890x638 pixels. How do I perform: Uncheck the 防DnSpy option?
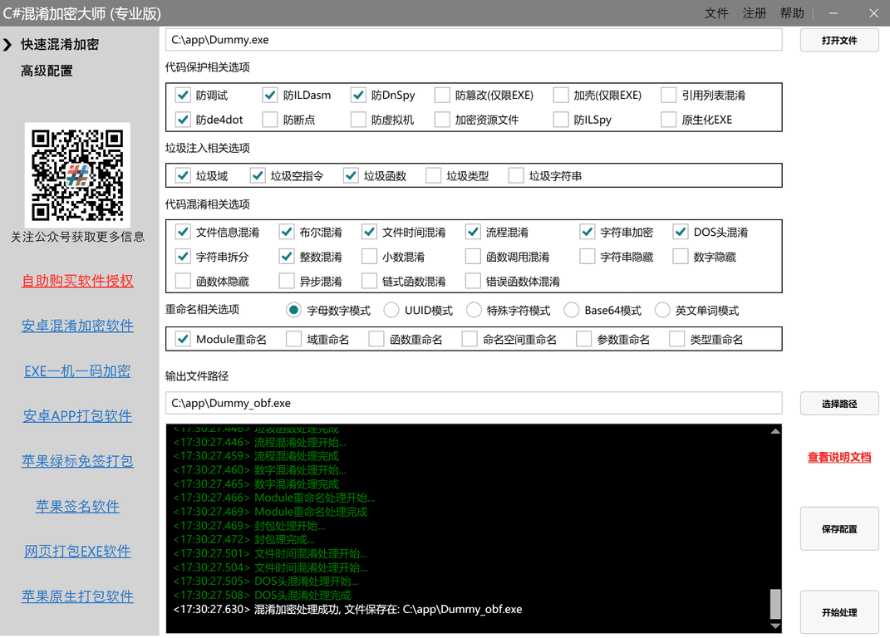(x=358, y=96)
